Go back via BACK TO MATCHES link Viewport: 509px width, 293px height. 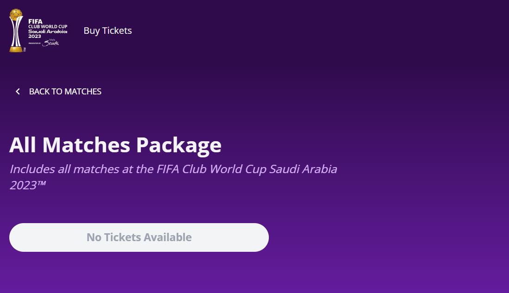pyautogui.click(x=58, y=91)
